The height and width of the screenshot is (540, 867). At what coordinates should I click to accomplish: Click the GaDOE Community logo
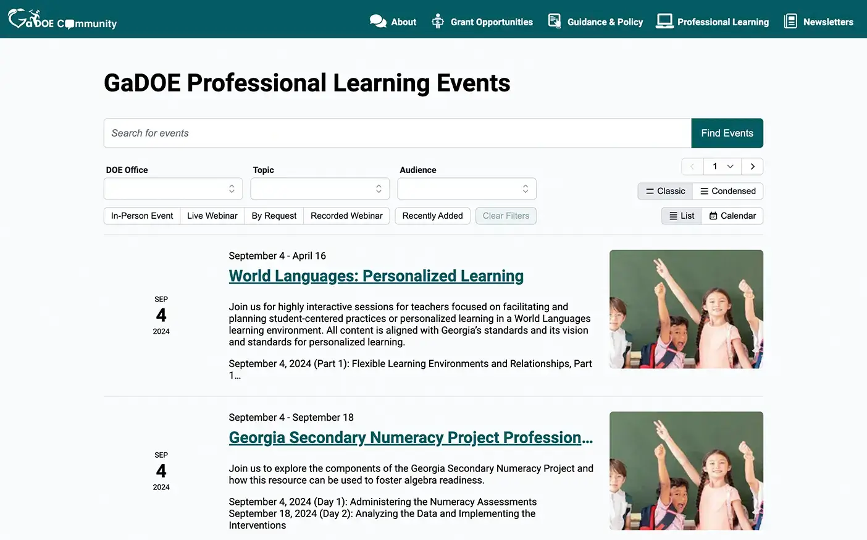(62, 19)
